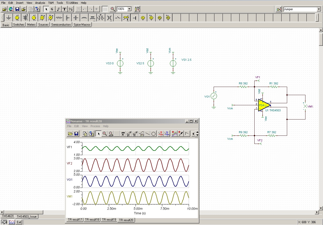Select the wire drawing pencil tool

[x=58, y=9]
